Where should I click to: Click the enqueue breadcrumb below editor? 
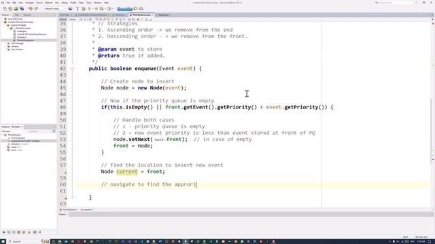click(87, 209)
